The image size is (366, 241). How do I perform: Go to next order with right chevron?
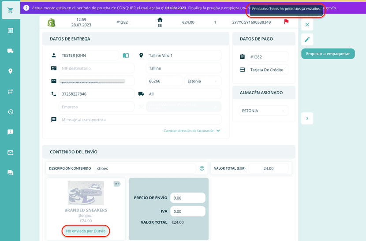click(307, 118)
